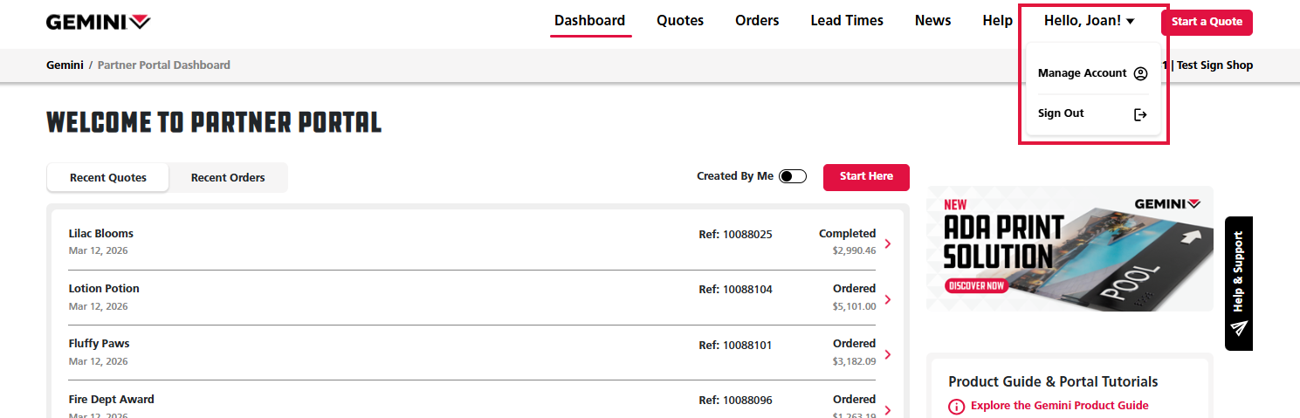This screenshot has height=418, width=1300.
Task: Open the Lilac Blooms quote arrow
Action: click(x=888, y=243)
